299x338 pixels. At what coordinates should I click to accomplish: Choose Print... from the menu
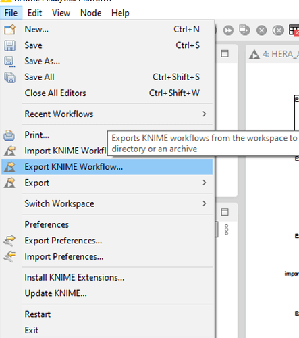[37, 135]
